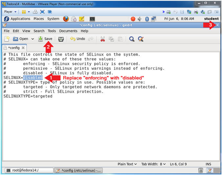Click the VMware sound card device icon

pos(203,12)
